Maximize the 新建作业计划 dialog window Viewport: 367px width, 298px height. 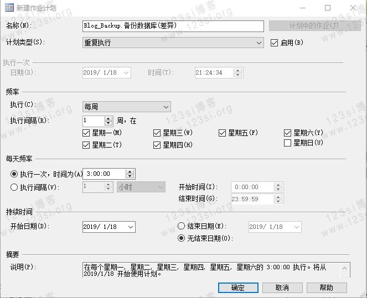tap(328, 8)
